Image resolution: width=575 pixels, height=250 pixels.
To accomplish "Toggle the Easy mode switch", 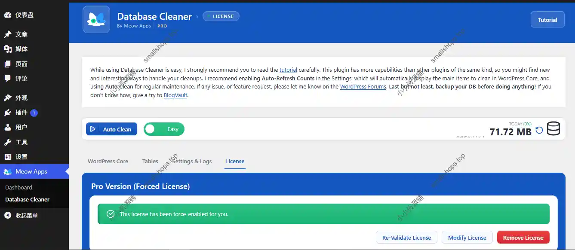I will (164, 129).
